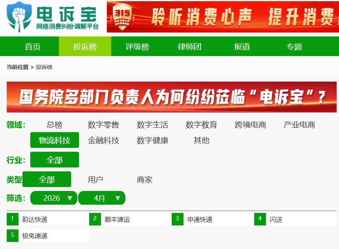
Task: Go to 首页 in the navigation bar
Action: pyautogui.click(x=33, y=46)
